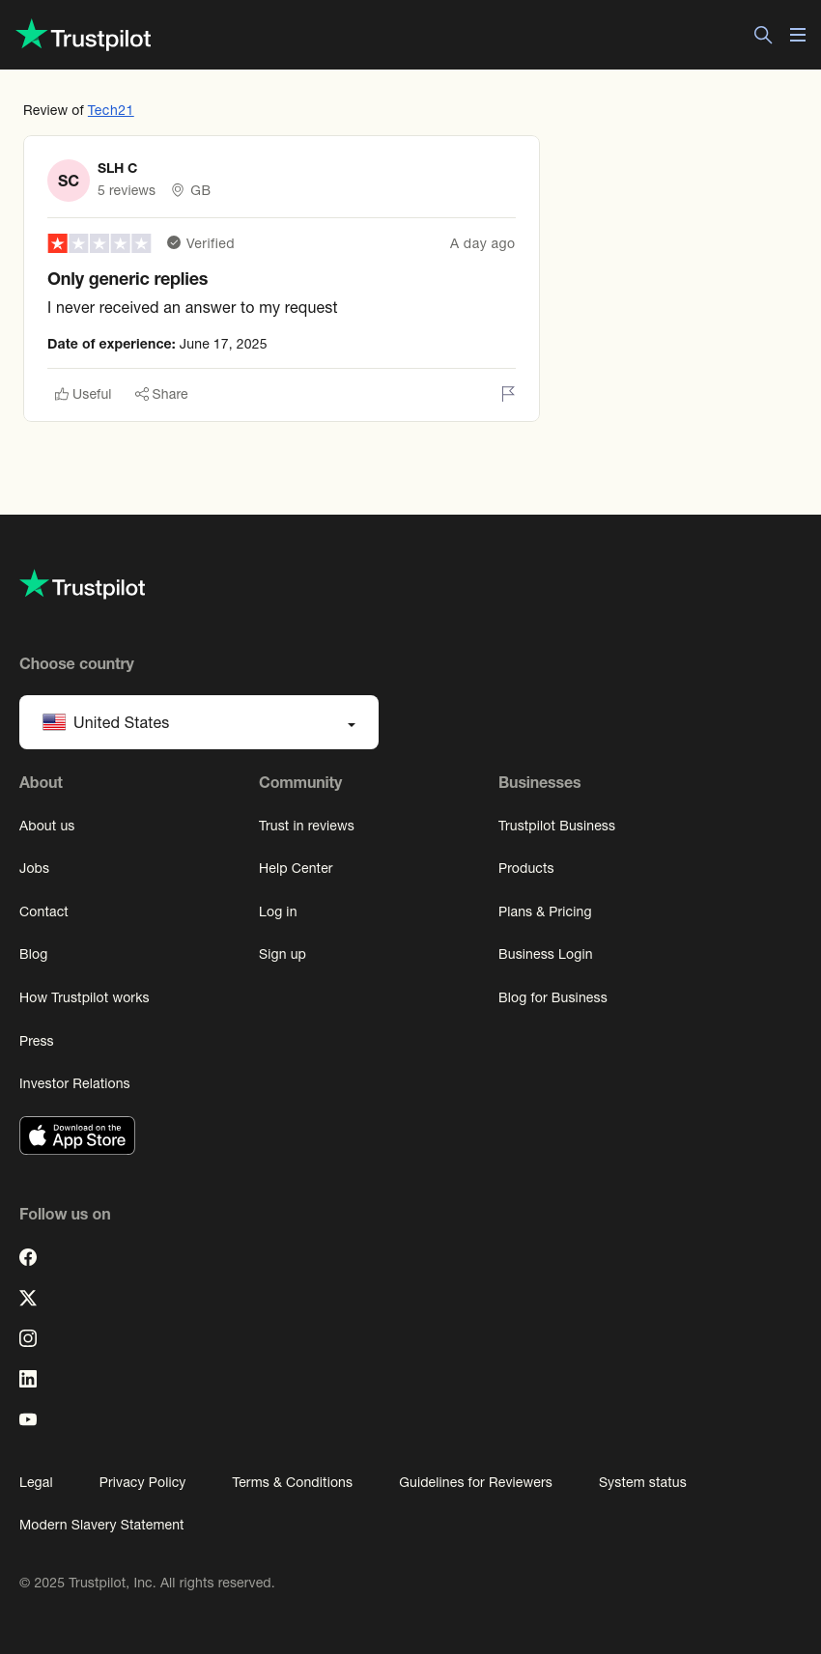Click the Trustpilot logo in header
The height and width of the screenshot is (1654, 821).
[x=84, y=36]
